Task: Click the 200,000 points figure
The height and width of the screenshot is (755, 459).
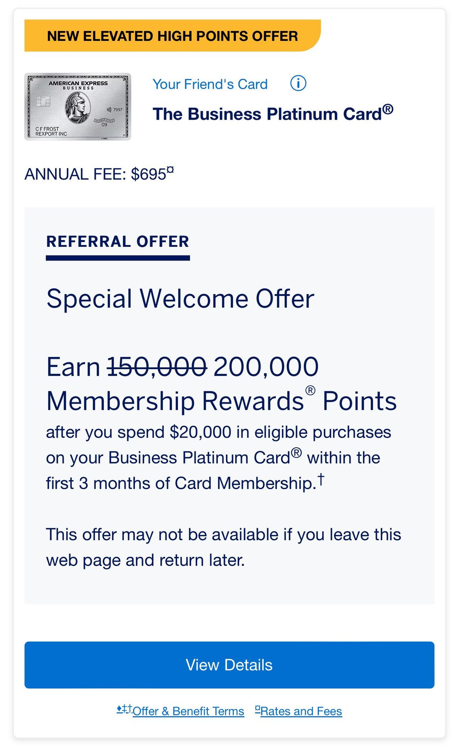Action: pos(266,367)
